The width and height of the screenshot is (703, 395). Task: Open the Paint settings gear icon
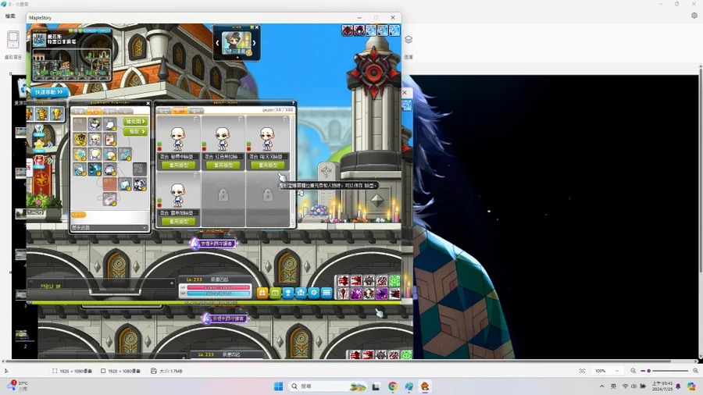(694, 16)
